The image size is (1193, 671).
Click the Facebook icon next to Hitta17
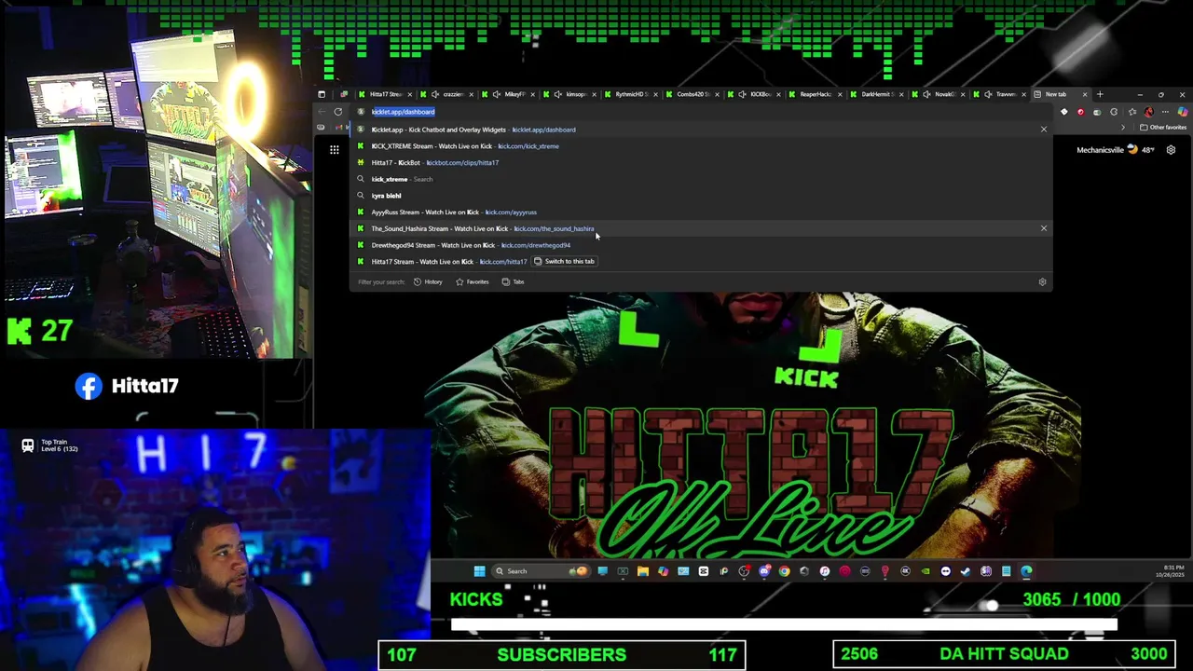pyautogui.click(x=89, y=386)
